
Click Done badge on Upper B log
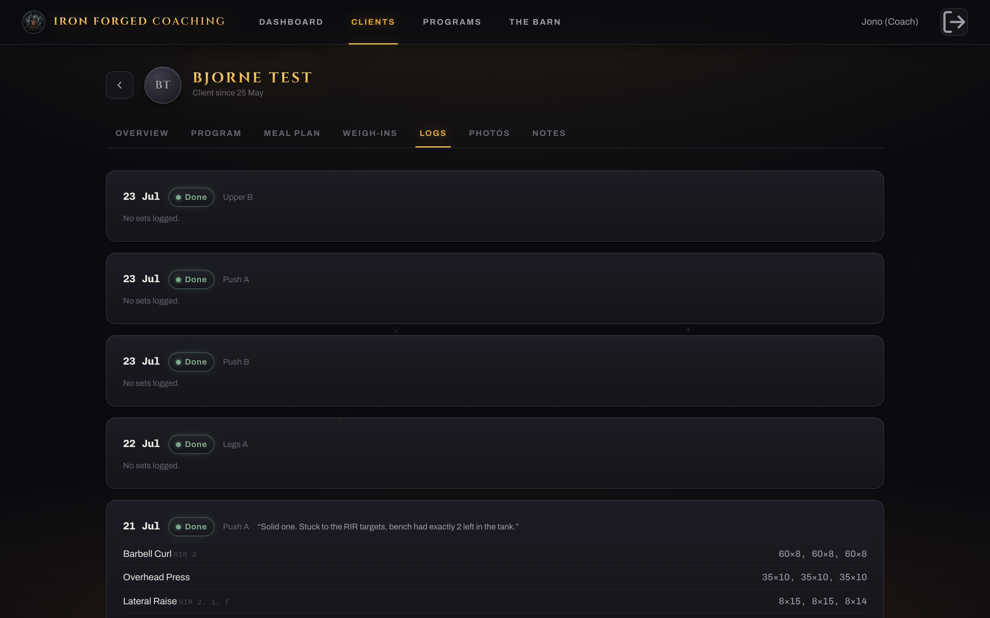(x=191, y=197)
